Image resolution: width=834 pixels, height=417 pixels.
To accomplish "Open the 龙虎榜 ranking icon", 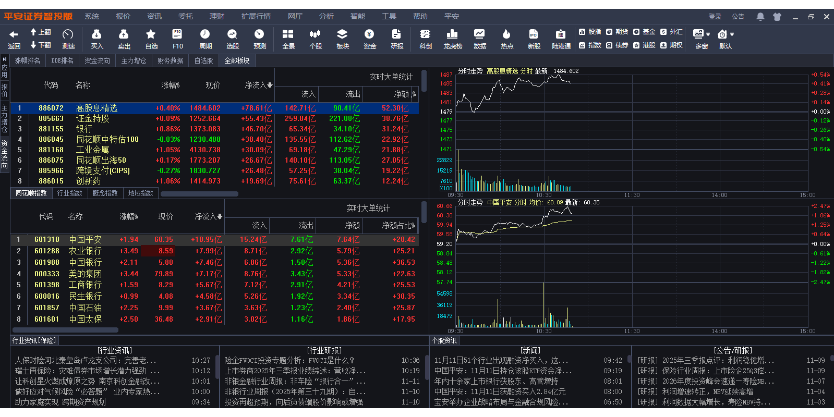I will pyautogui.click(x=452, y=34).
